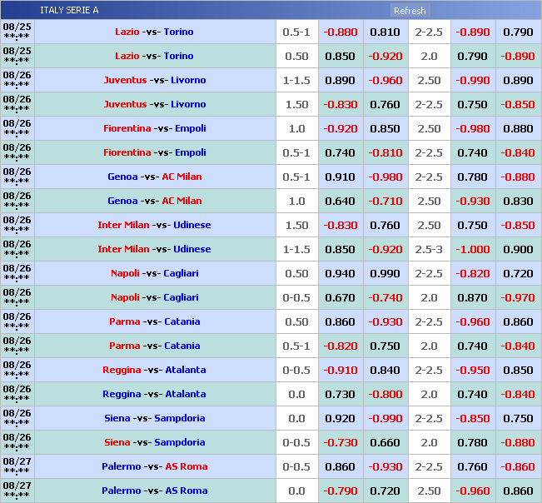Screen dimensions: 542x503
Task: Choose the -0.790 odds for Palermo vs AS Roma
Action: coord(341,491)
